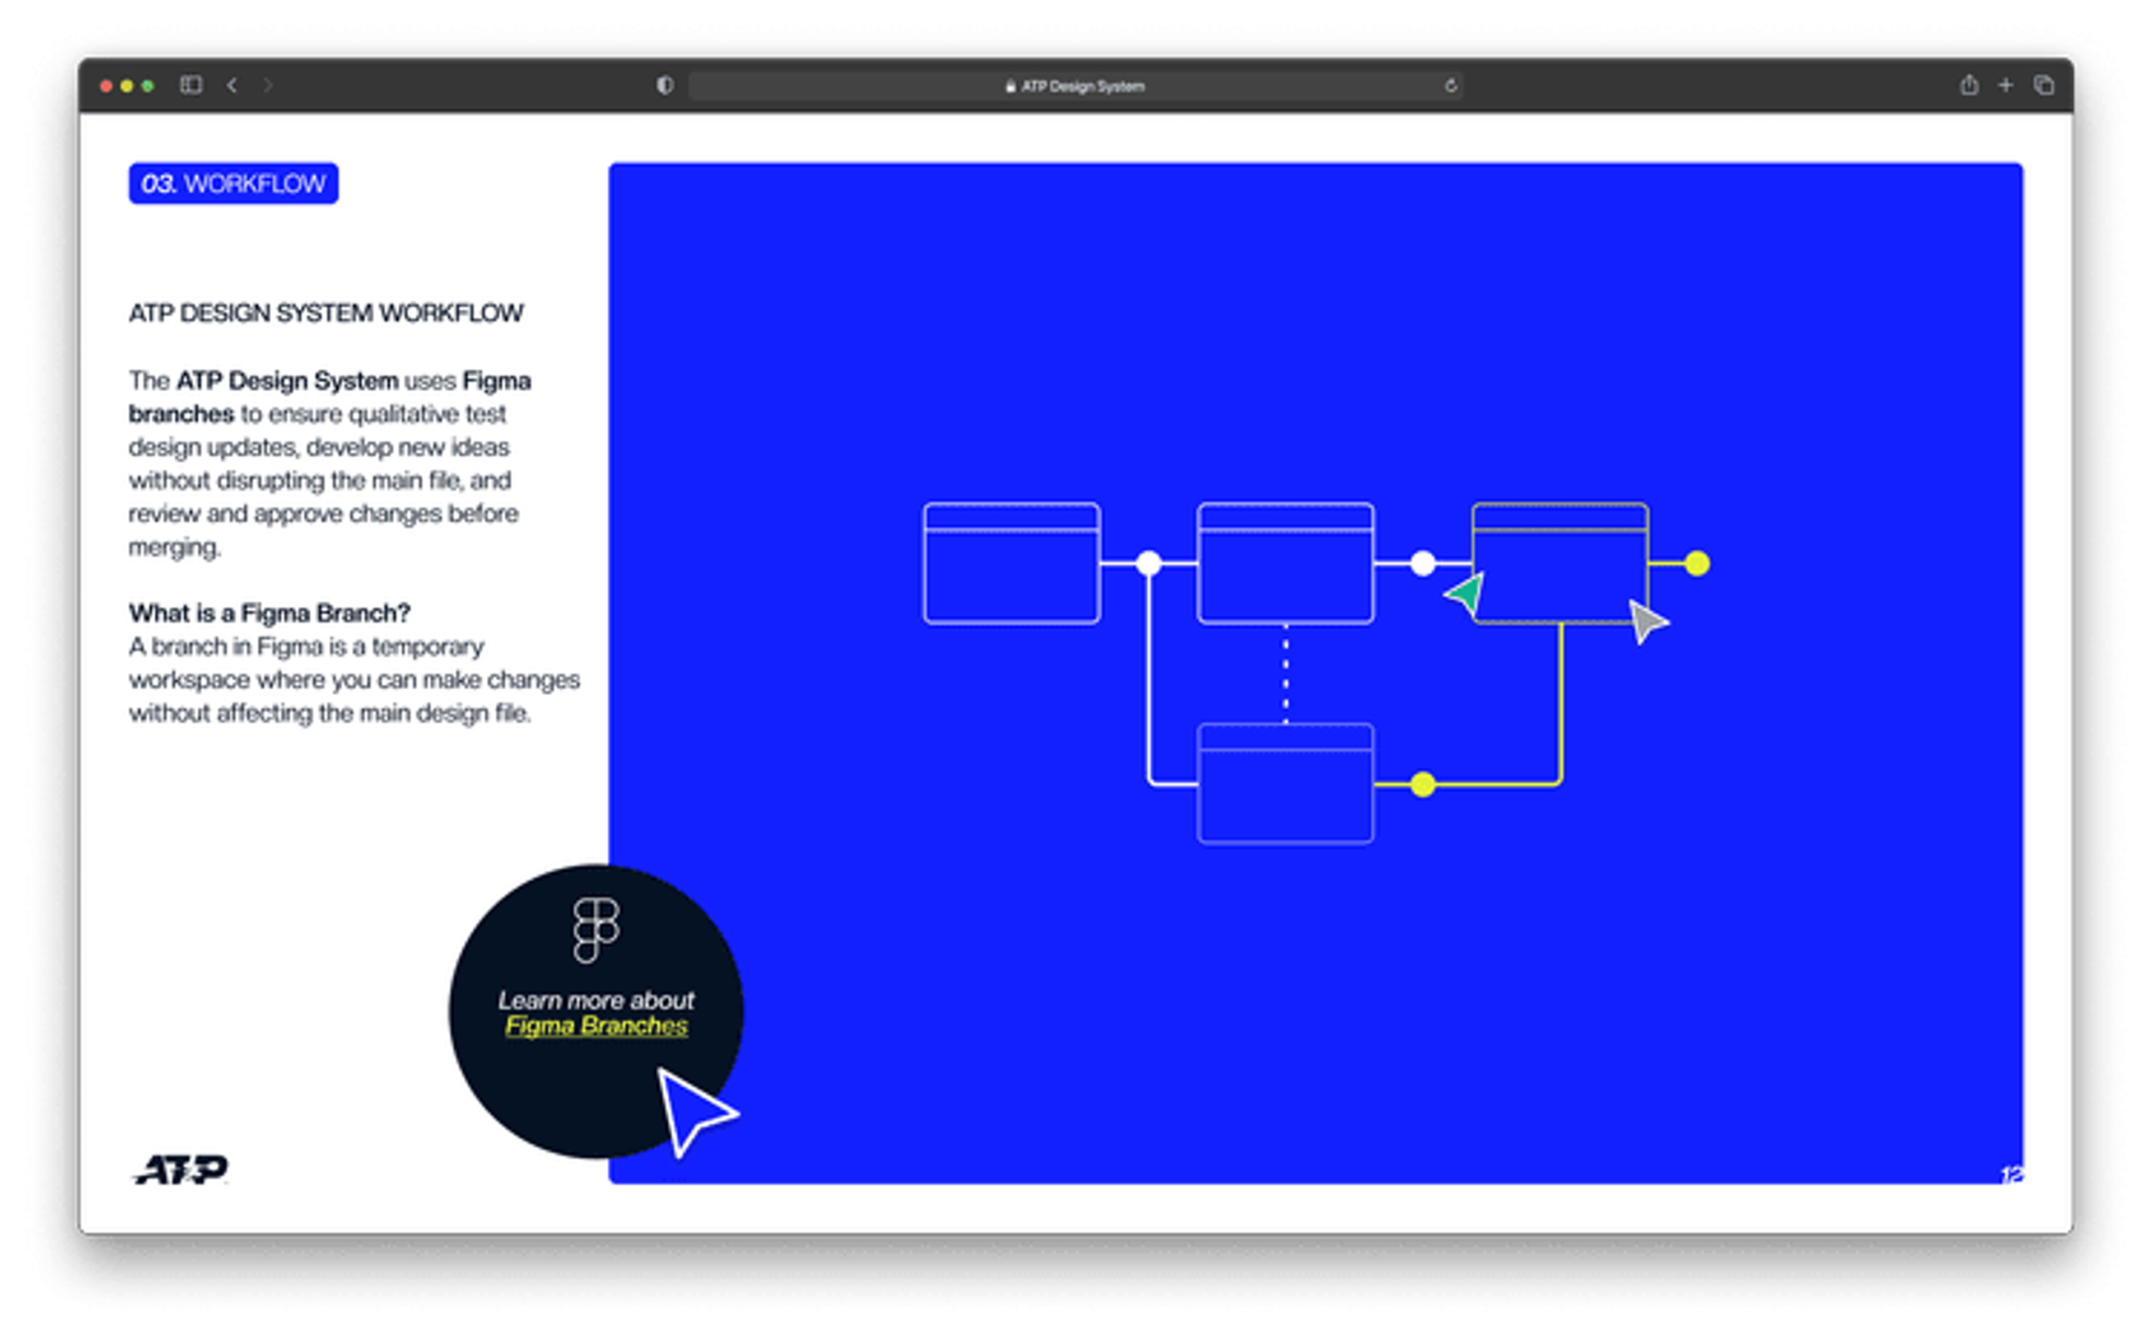
Task: Maximize the window with green button
Action: coord(148,86)
